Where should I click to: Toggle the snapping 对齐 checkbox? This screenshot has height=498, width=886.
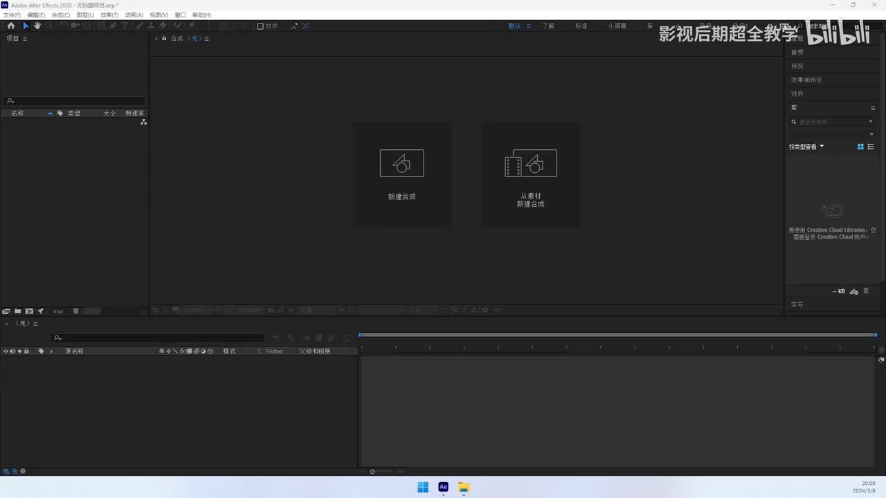point(260,26)
